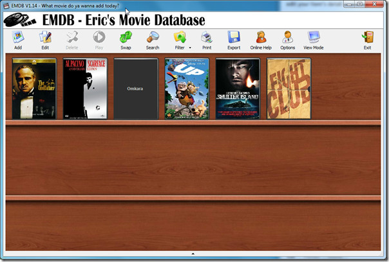Click the Exit icon
389x262 pixels.
[x=367, y=40]
